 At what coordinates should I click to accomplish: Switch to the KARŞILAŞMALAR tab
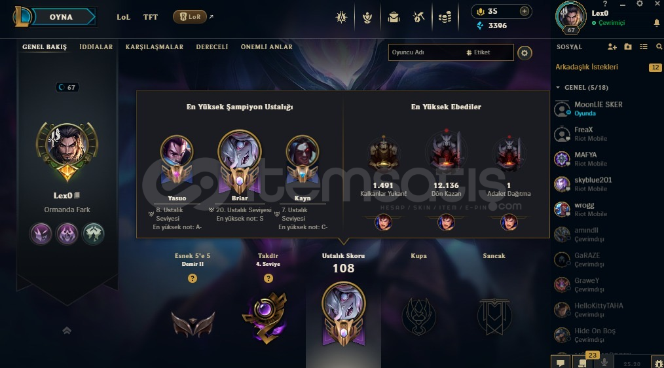point(154,47)
